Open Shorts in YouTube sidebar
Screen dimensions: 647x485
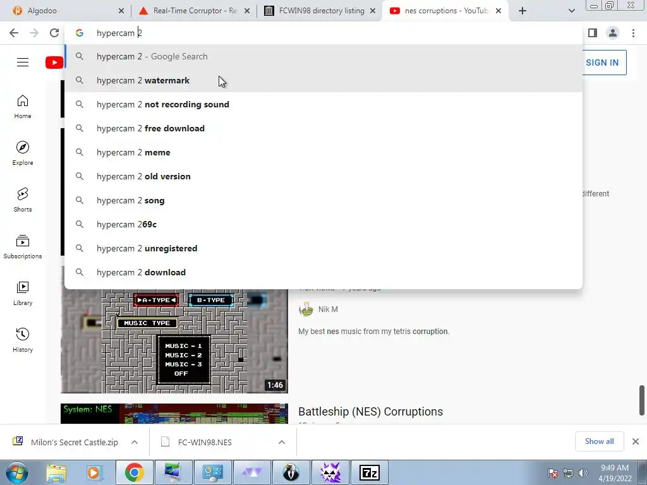point(23,200)
